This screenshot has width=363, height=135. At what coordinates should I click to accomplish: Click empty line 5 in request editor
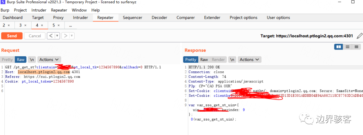click(93, 86)
